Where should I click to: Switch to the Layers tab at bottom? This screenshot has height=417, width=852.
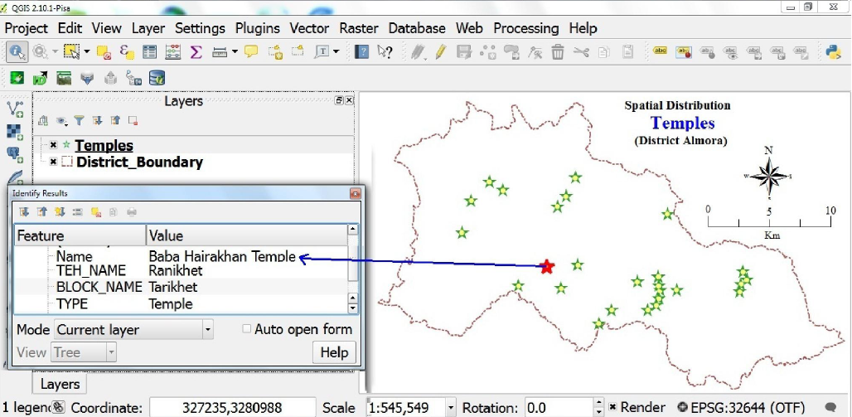[60, 384]
